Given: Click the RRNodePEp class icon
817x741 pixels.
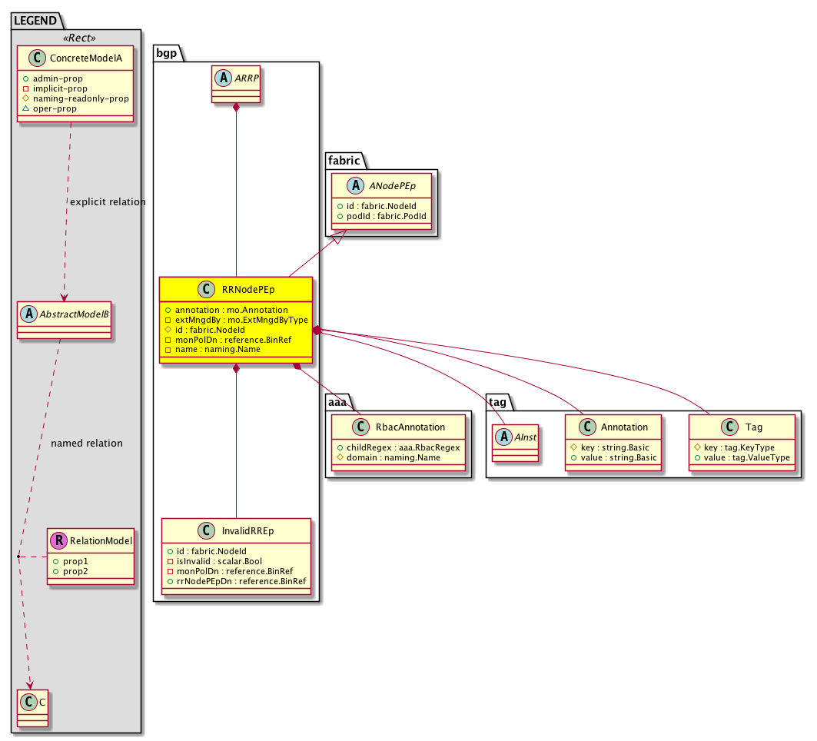Looking at the screenshot, I should [x=206, y=290].
